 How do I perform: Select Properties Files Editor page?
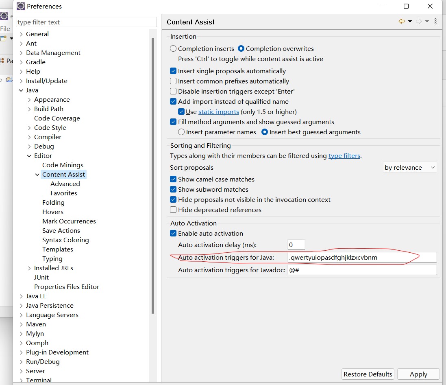pos(67,287)
